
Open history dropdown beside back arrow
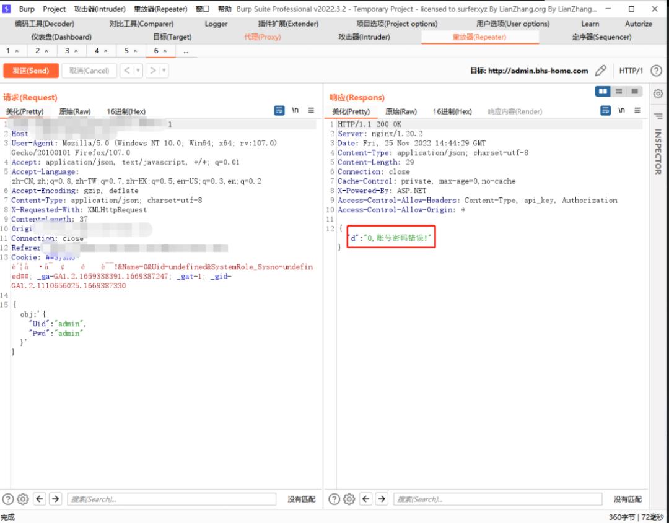click(x=138, y=71)
